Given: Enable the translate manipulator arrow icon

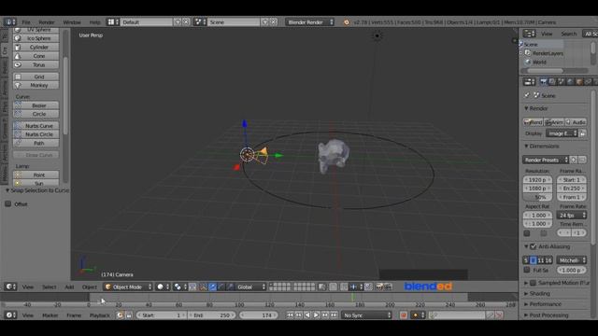Looking at the screenshot, I should [212, 287].
